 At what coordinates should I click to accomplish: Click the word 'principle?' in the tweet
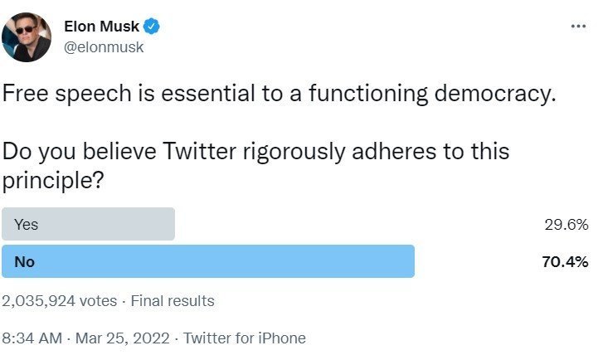[52, 180]
